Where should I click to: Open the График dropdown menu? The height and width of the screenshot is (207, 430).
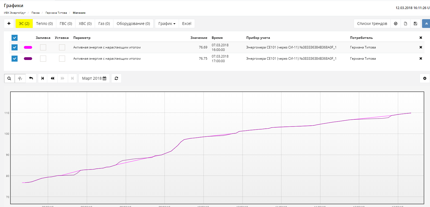point(167,24)
